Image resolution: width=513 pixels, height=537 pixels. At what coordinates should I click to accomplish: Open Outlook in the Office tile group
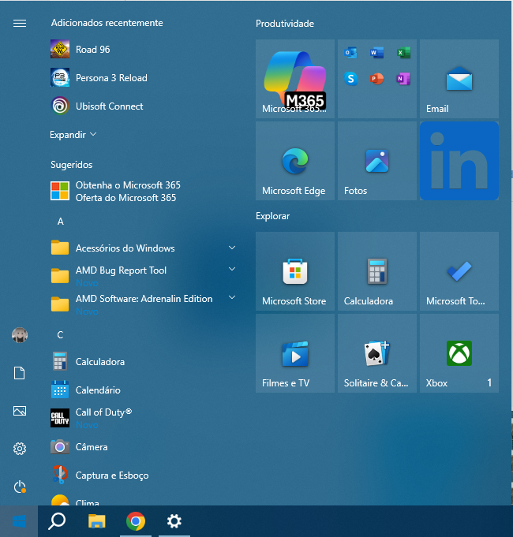(350, 53)
